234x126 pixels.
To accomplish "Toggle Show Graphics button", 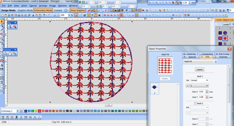I will coord(77,10).
